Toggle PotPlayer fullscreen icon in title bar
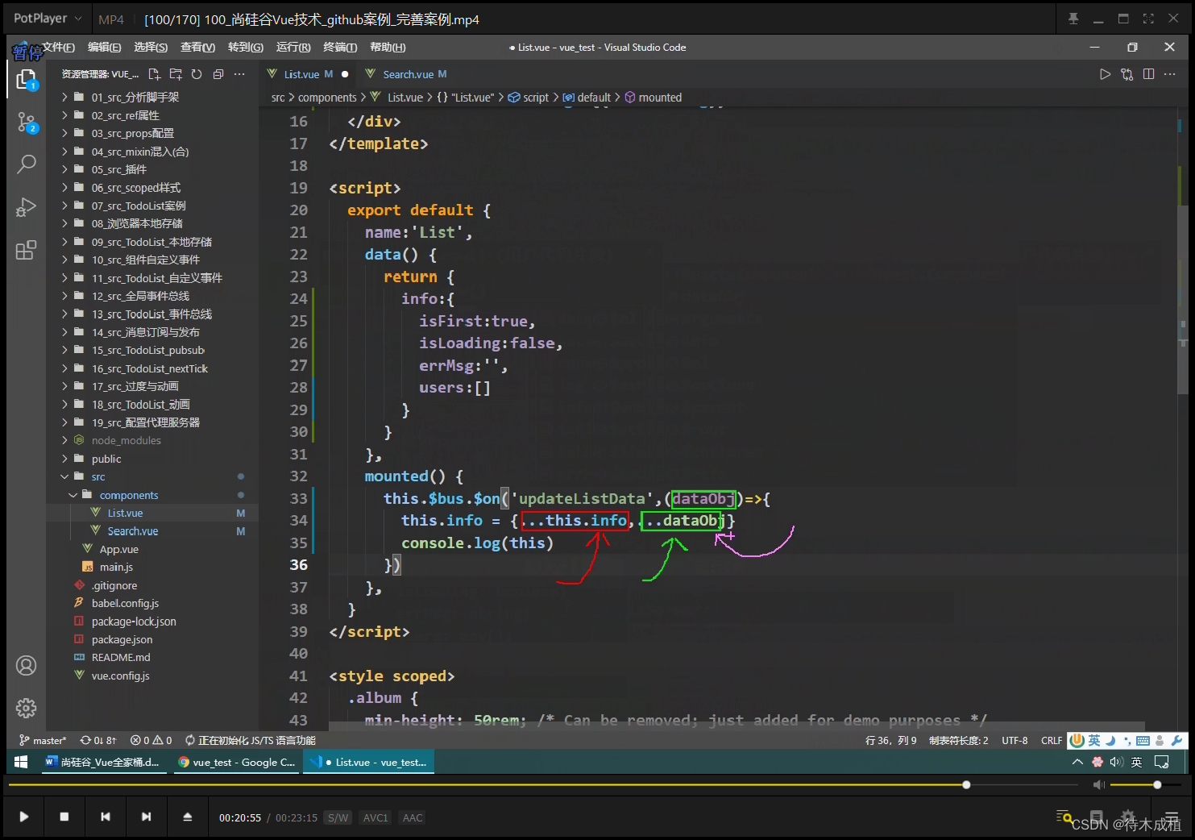The image size is (1195, 840). click(1148, 19)
